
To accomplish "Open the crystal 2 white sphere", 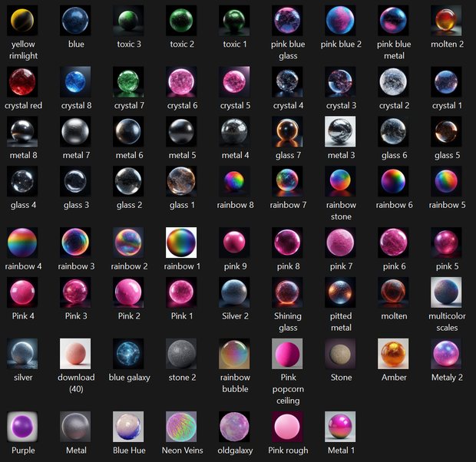I will pyautogui.click(x=393, y=81).
